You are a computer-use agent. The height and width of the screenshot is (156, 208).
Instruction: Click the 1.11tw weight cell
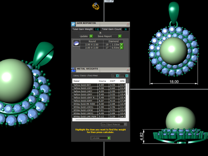coord(115,45)
